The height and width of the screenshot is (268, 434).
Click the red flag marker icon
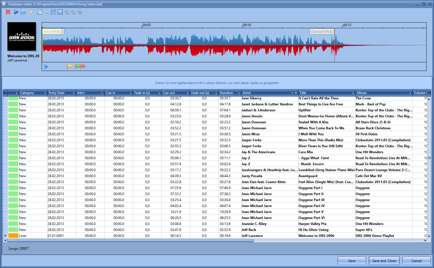83,66
